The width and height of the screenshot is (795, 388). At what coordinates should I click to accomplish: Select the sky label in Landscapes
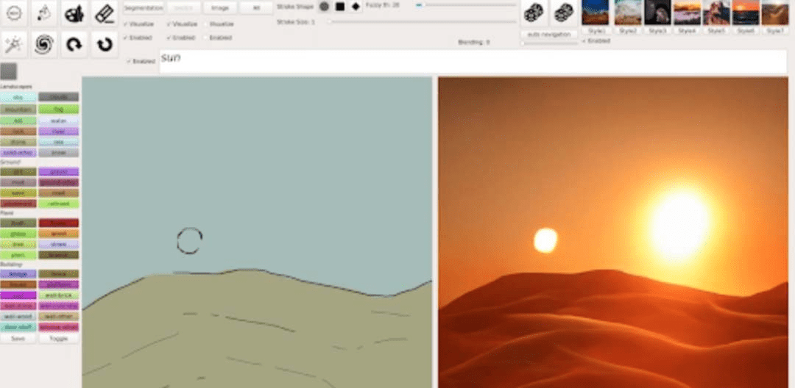pos(18,97)
